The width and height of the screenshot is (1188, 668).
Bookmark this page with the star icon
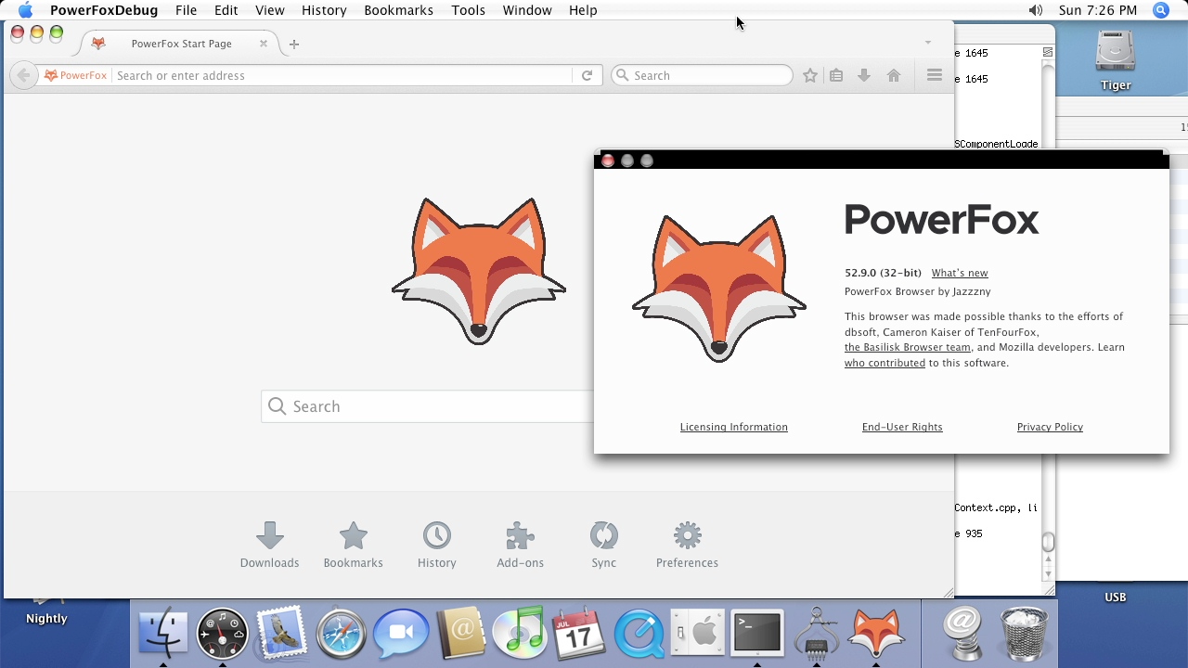tap(810, 75)
